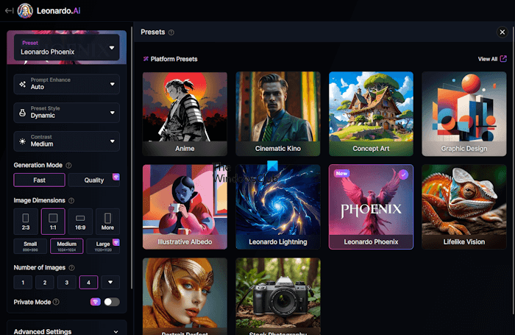Open the View All external link icon
The image size is (515, 335).
(x=503, y=59)
